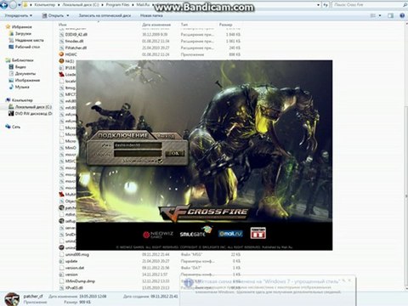Click the patcher_cf icon in details pane
This screenshot has height=306, width=408.
pyautogui.click(x=12, y=299)
